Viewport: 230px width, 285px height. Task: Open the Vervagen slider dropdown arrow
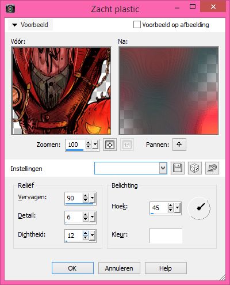(x=93, y=197)
